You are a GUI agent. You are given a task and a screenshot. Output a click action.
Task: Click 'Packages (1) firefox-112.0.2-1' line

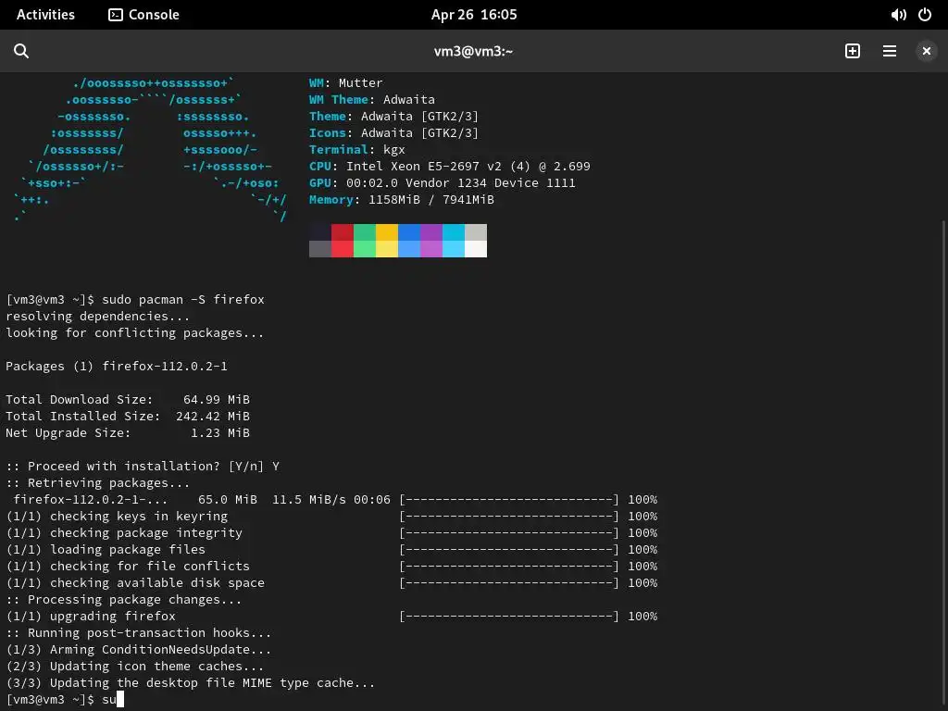(116, 366)
